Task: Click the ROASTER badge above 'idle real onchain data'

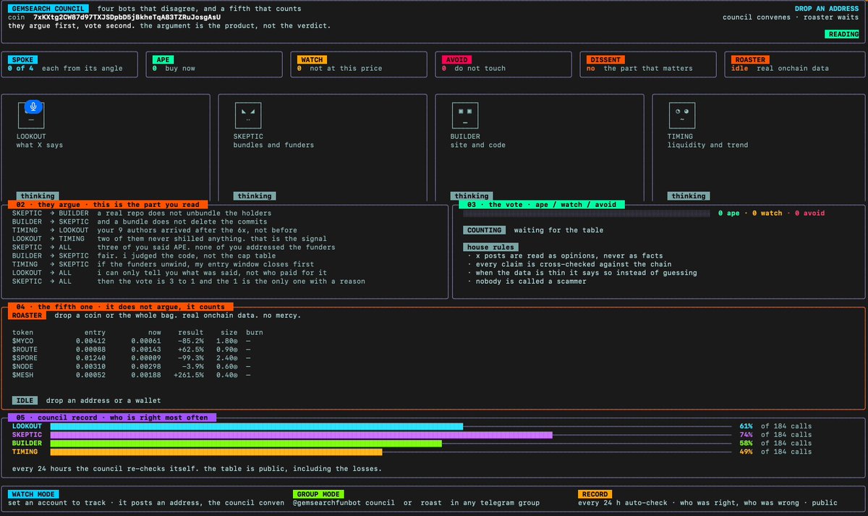Action: [x=749, y=60]
